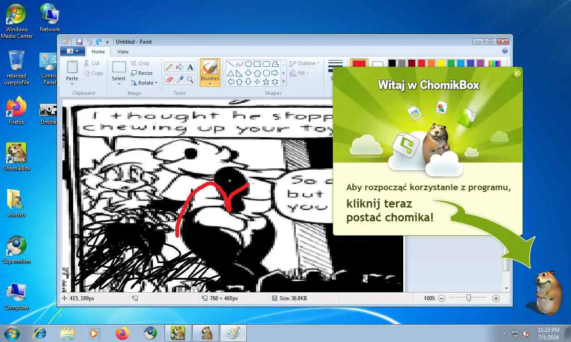The height and width of the screenshot is (342, 571).
Task: Open Paint Help via question mark icon
Action: (505, 51)
